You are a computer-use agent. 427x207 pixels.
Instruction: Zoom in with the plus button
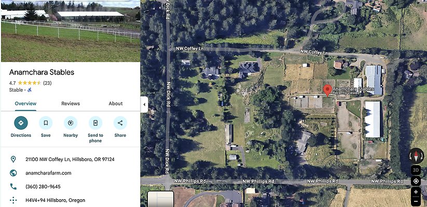[x=416, y=192]
